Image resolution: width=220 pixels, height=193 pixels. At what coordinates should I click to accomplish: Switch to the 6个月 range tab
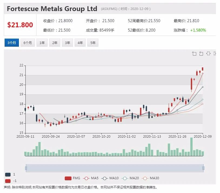[28, 43]
